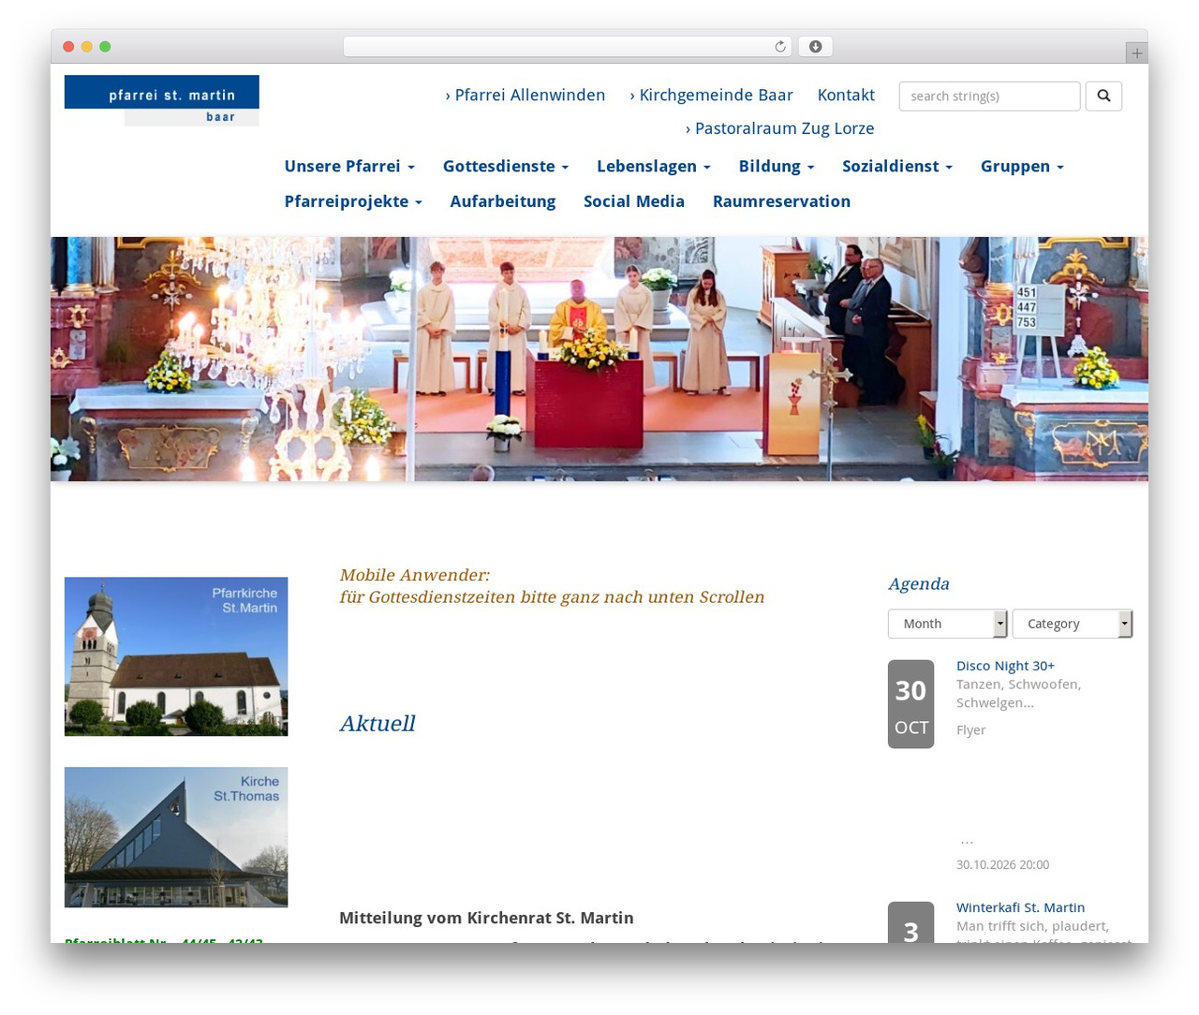Click the Agenda heading
This screenshot has width=1199, height=1015.
point(919,584)
